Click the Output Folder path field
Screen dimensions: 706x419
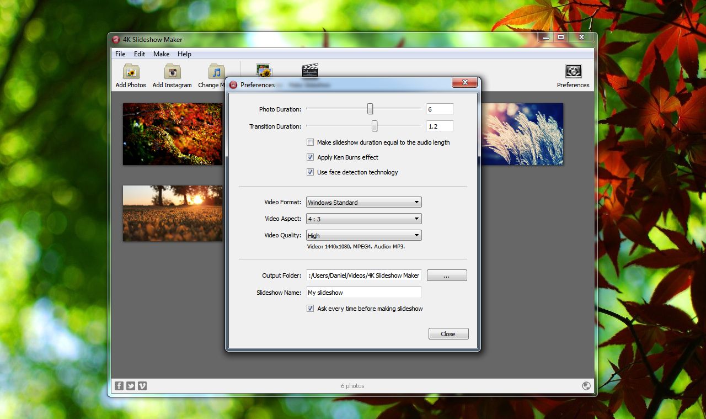(x=364, y=275)
